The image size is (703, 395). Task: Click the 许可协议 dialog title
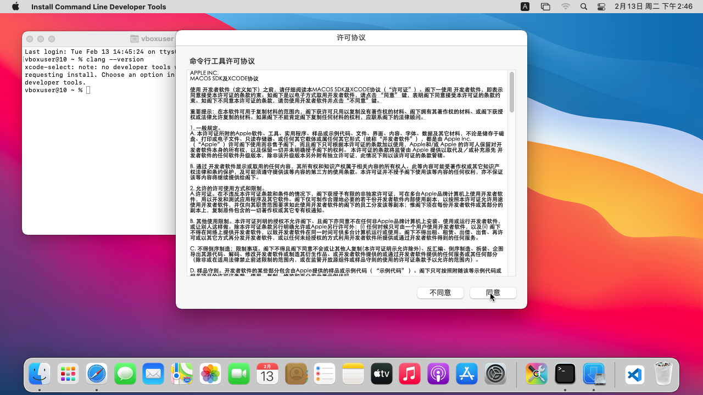tap(351, 38)
